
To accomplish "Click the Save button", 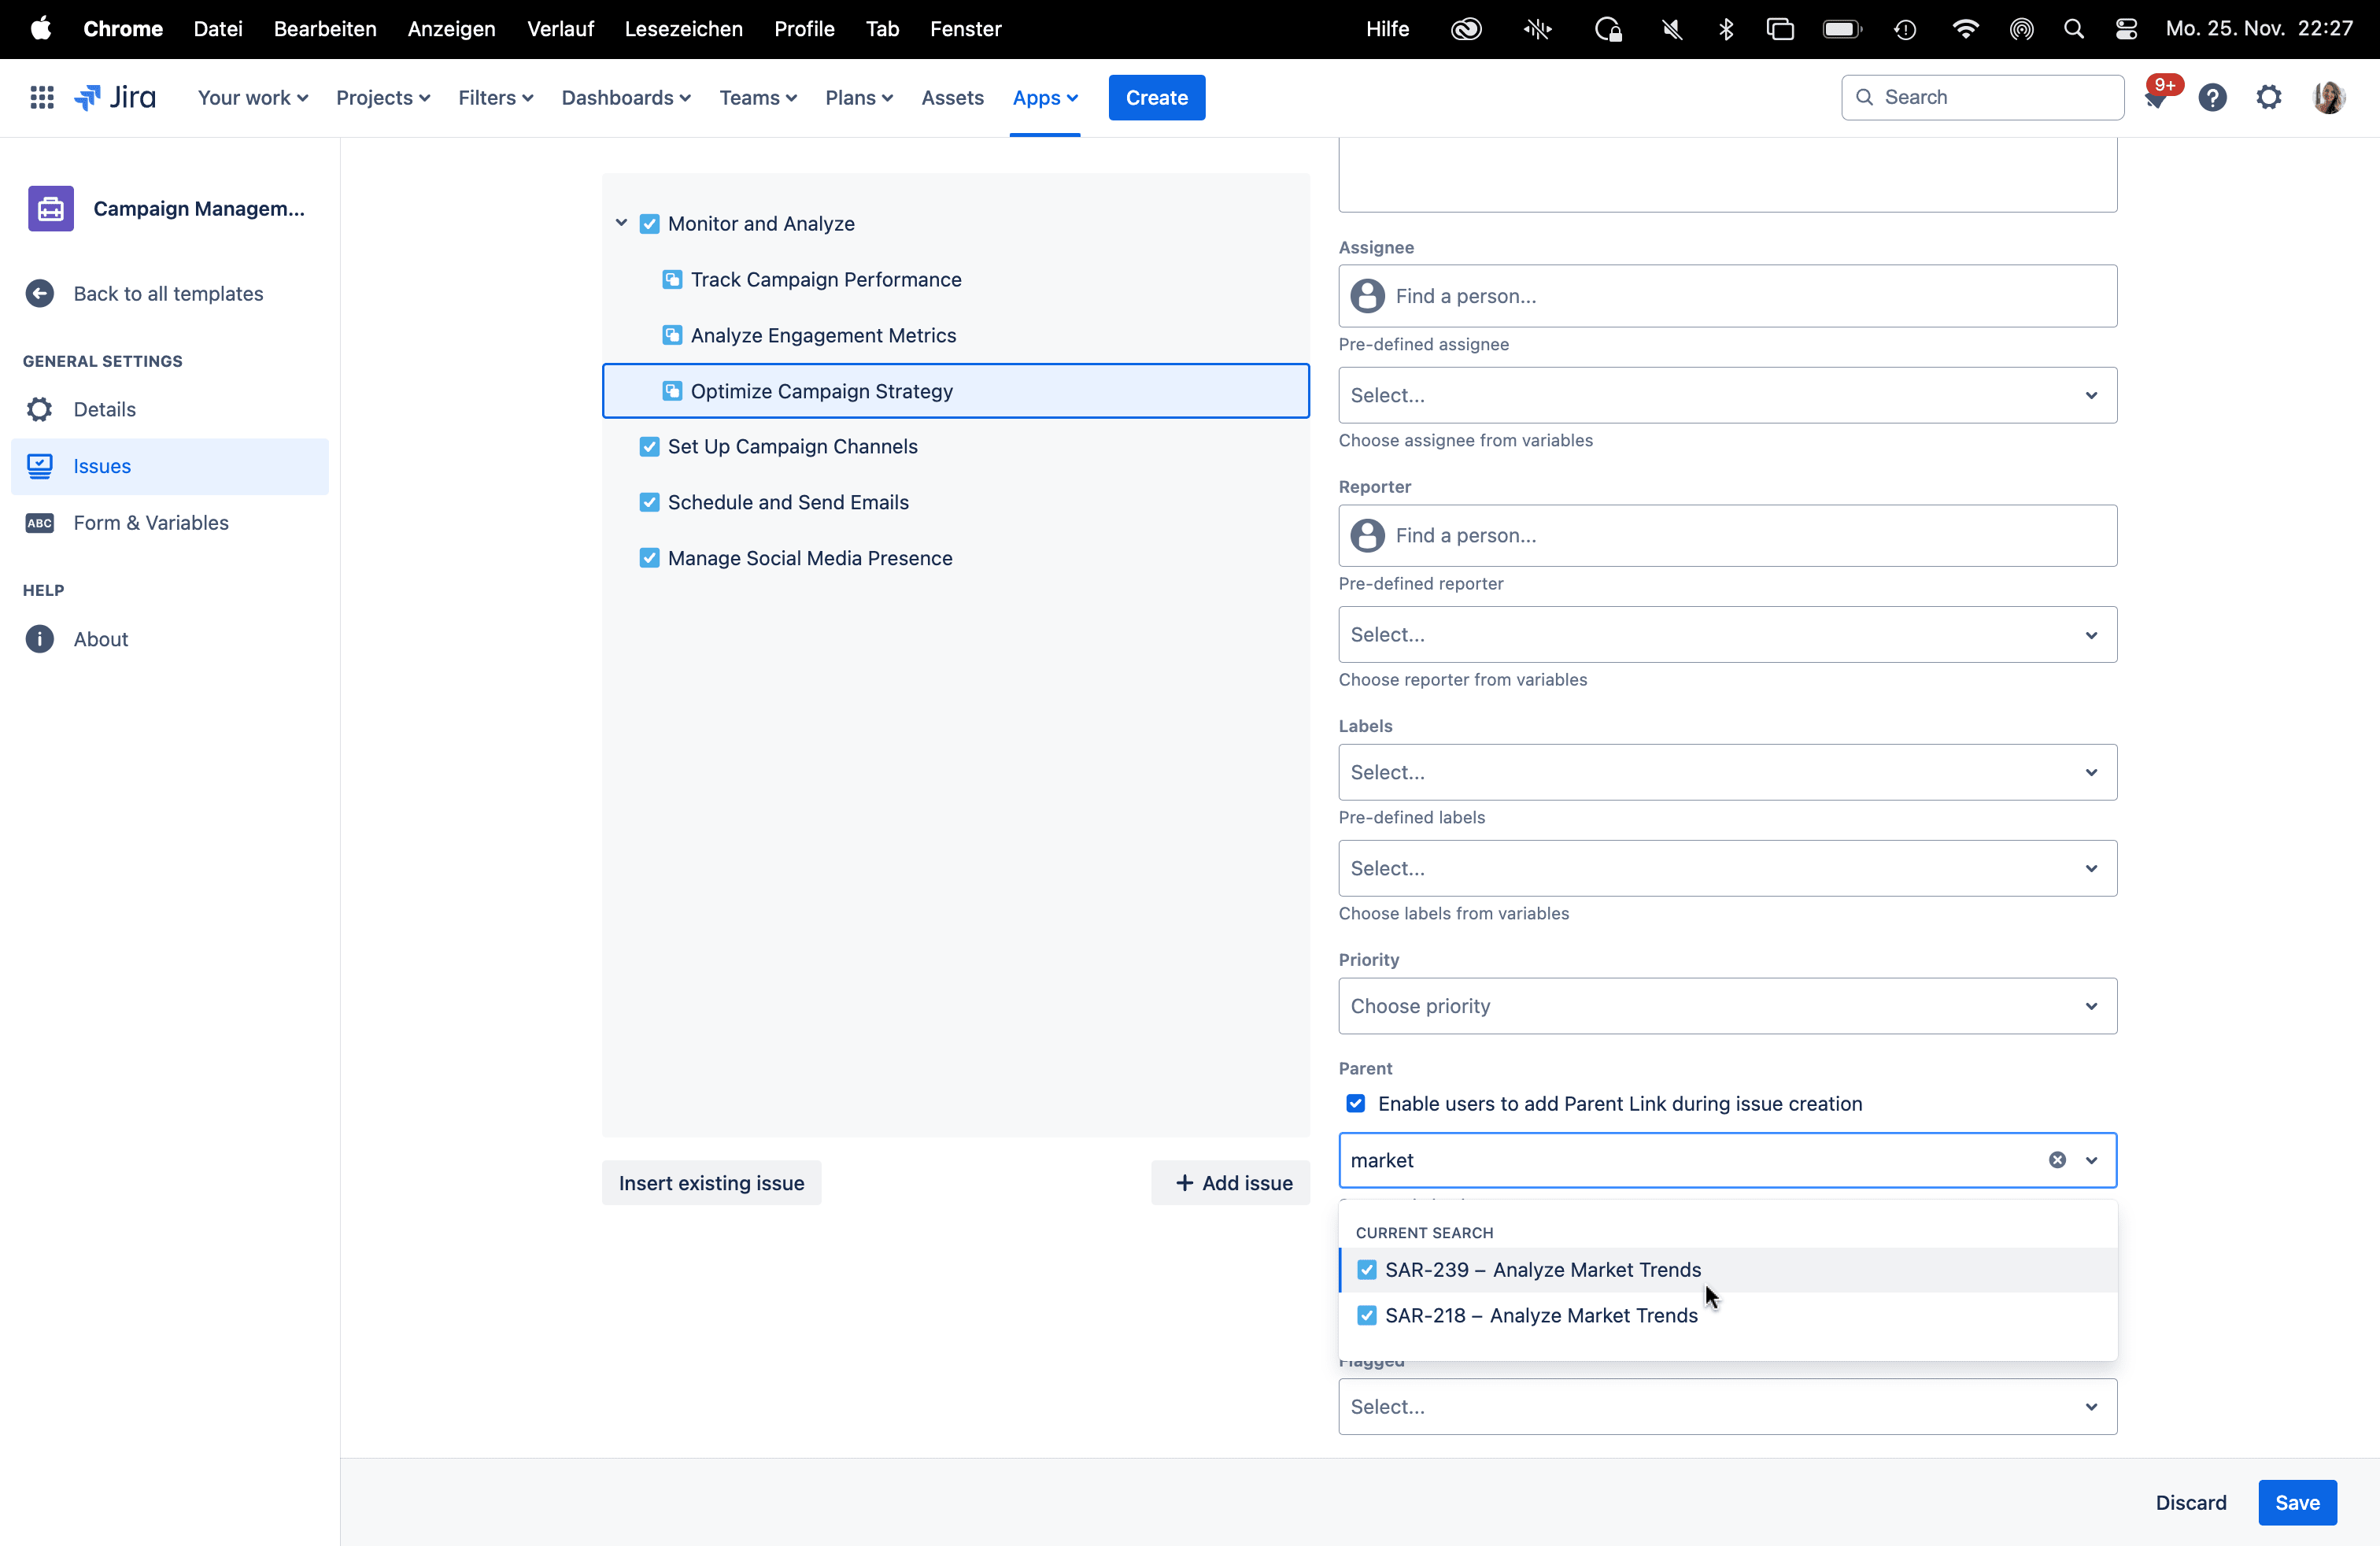I will pyautogui.click(x=2296, y=1502).
